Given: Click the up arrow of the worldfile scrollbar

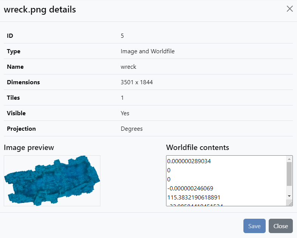Looking at the screenshot, I should pos(289,159).
